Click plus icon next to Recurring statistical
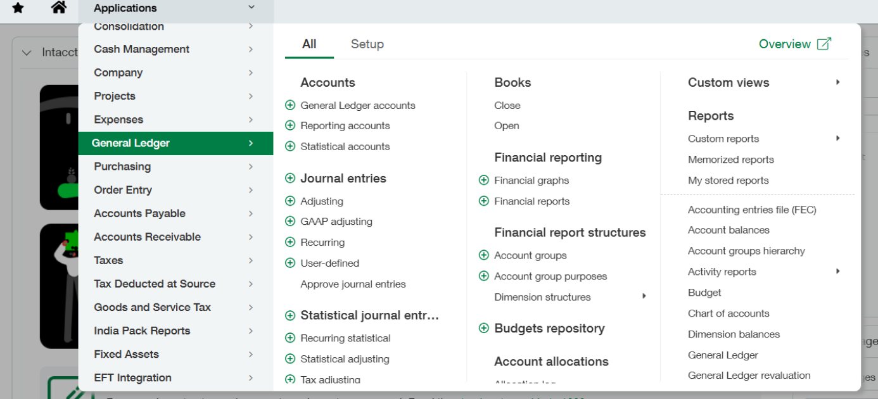This screenshot has height=399, width=878. [290, 338]
